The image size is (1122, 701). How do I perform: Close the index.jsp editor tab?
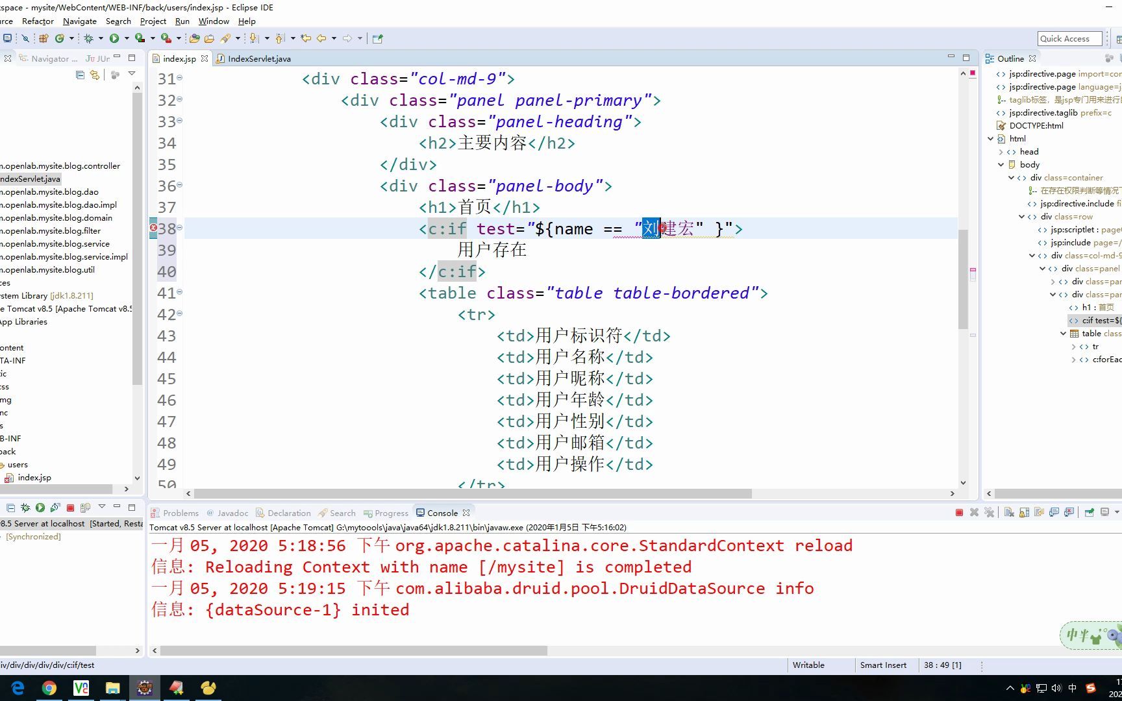pos(205,58)
